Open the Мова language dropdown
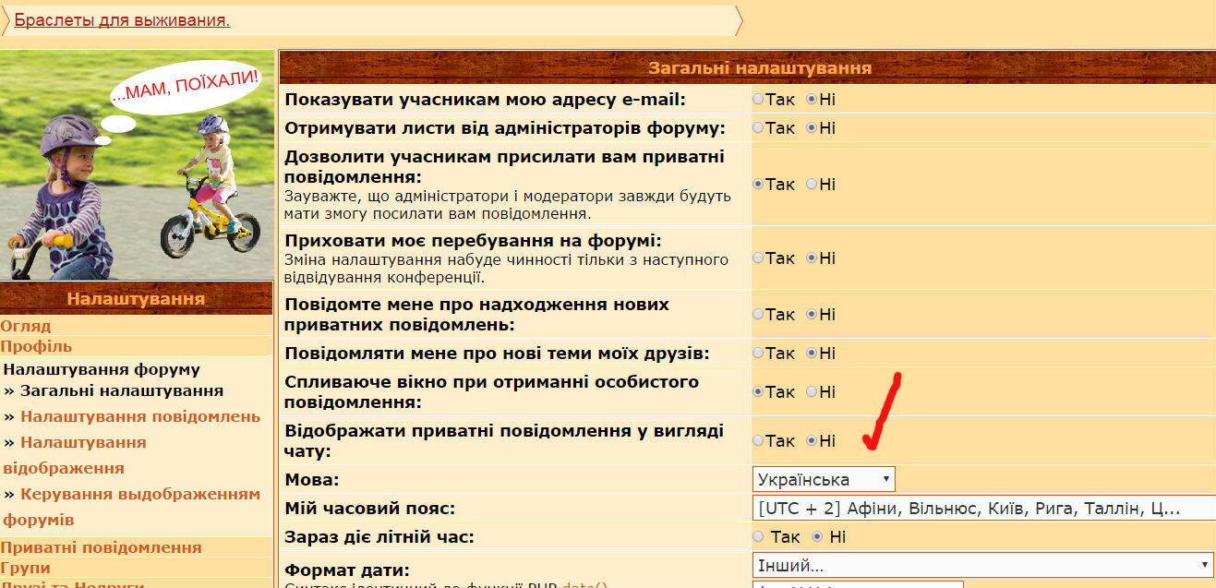The width and height of the screenshot is (1216, 588). (x=823, y=479)
